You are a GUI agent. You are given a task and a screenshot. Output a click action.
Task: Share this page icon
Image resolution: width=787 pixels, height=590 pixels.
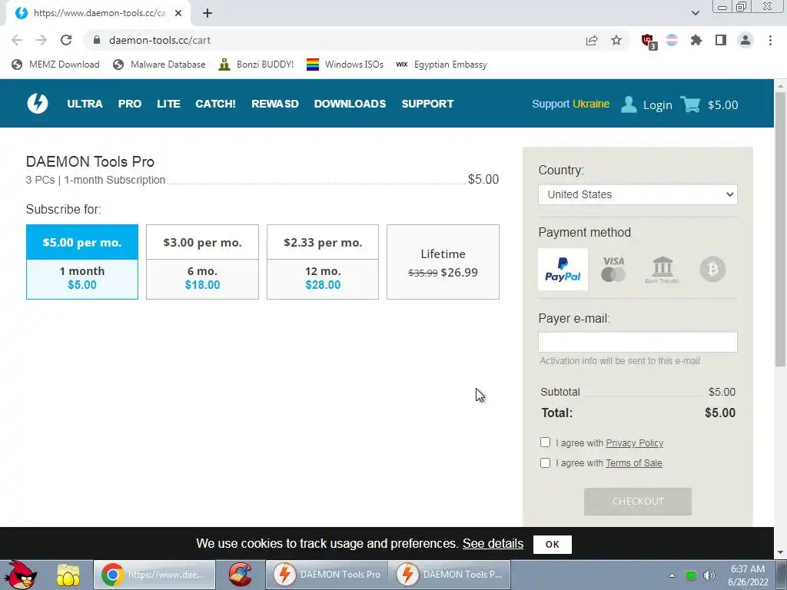coord(592,40)
